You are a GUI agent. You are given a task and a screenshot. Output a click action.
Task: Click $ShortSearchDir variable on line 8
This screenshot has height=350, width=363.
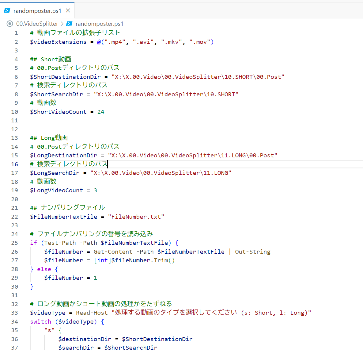click(56, 94)
